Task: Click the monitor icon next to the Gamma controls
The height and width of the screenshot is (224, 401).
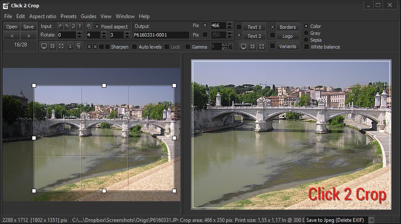Action: 244,46
